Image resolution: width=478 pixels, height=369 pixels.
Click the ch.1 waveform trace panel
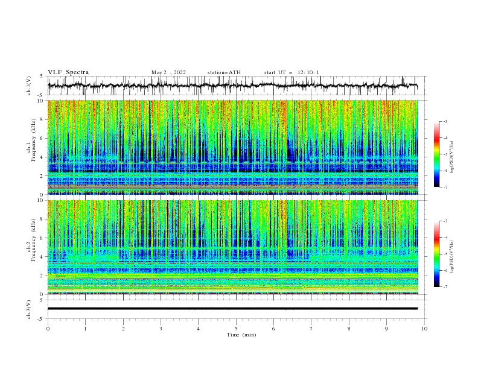[x=237, y=86]
